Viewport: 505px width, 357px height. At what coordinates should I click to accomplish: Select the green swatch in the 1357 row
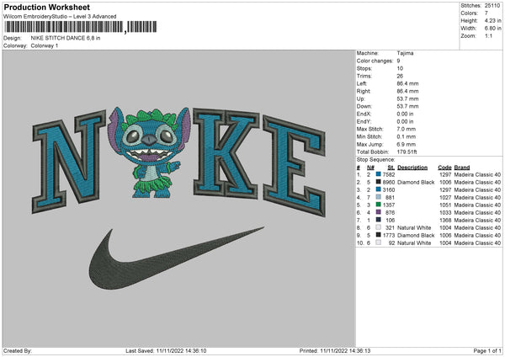point(379,205)
